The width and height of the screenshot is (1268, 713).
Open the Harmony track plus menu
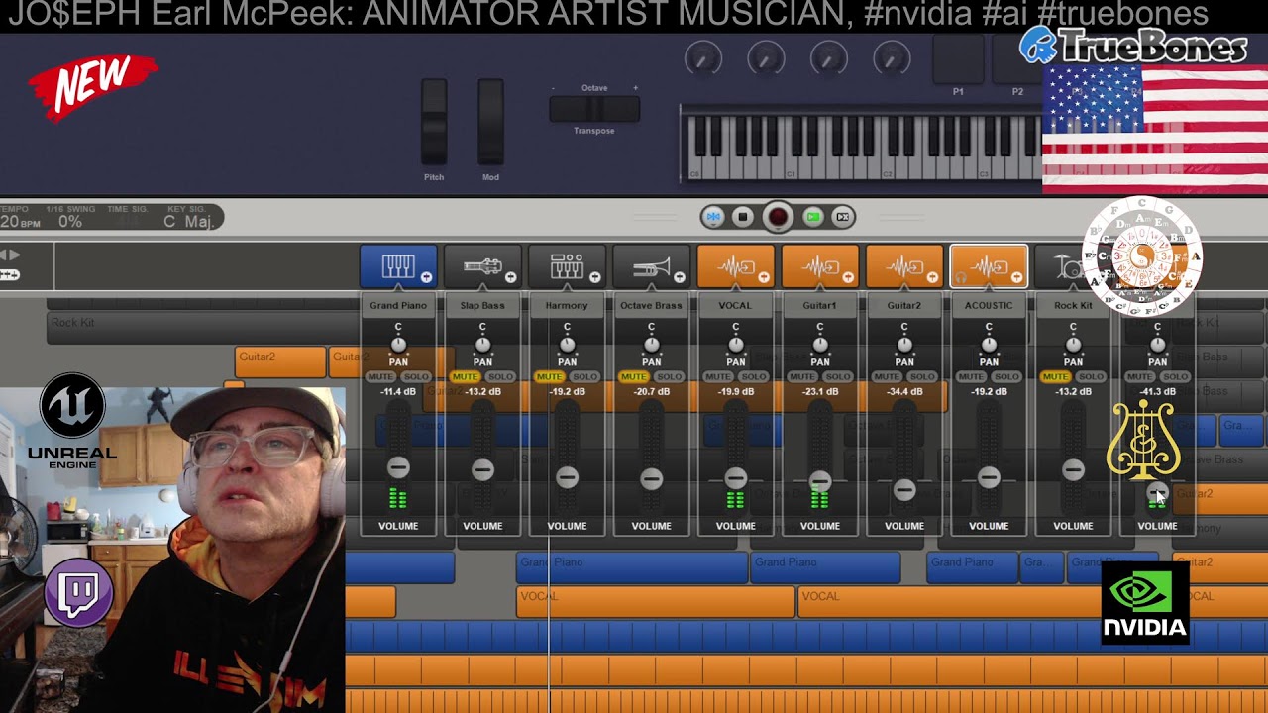click(594, 277)
